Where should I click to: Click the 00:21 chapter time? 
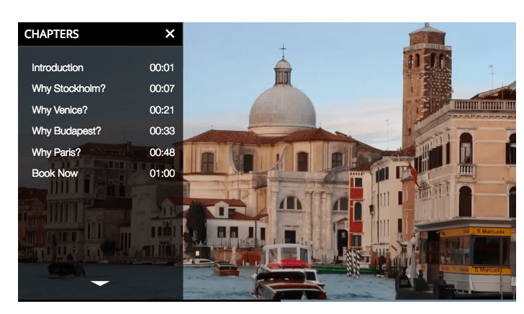click(162, 110)
